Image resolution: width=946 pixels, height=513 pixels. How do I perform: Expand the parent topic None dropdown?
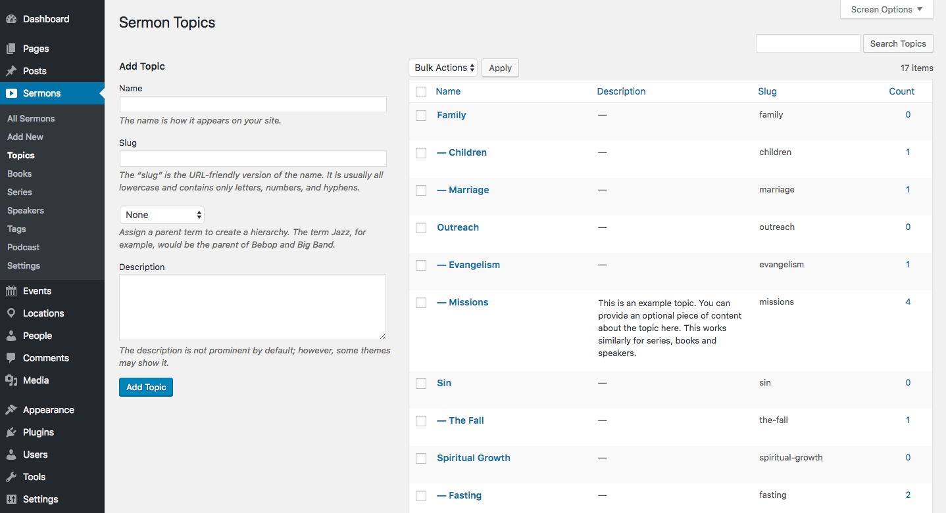(162, 215)
